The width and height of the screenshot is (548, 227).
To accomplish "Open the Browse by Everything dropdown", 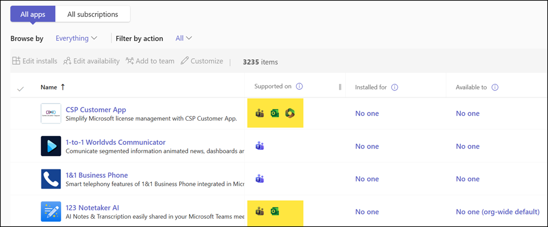I will 76,38.
